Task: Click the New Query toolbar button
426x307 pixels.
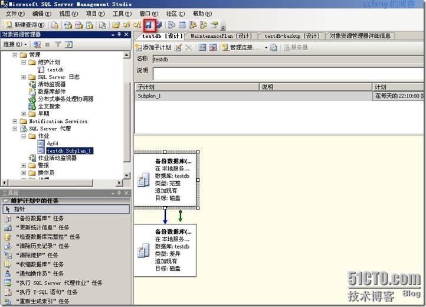Action: (x=25, y=25)
